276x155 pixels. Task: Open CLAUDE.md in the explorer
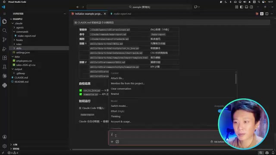pos(21,77)
